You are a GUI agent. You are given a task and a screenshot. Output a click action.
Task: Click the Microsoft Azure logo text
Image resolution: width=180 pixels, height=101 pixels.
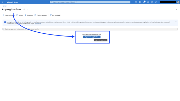pos(12,2)
